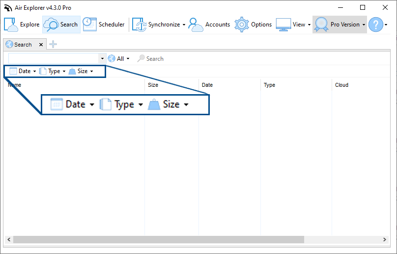The image size is (397, 254).
Task: Sort by the Cloud column header
Action: click(x=361, y=85)
